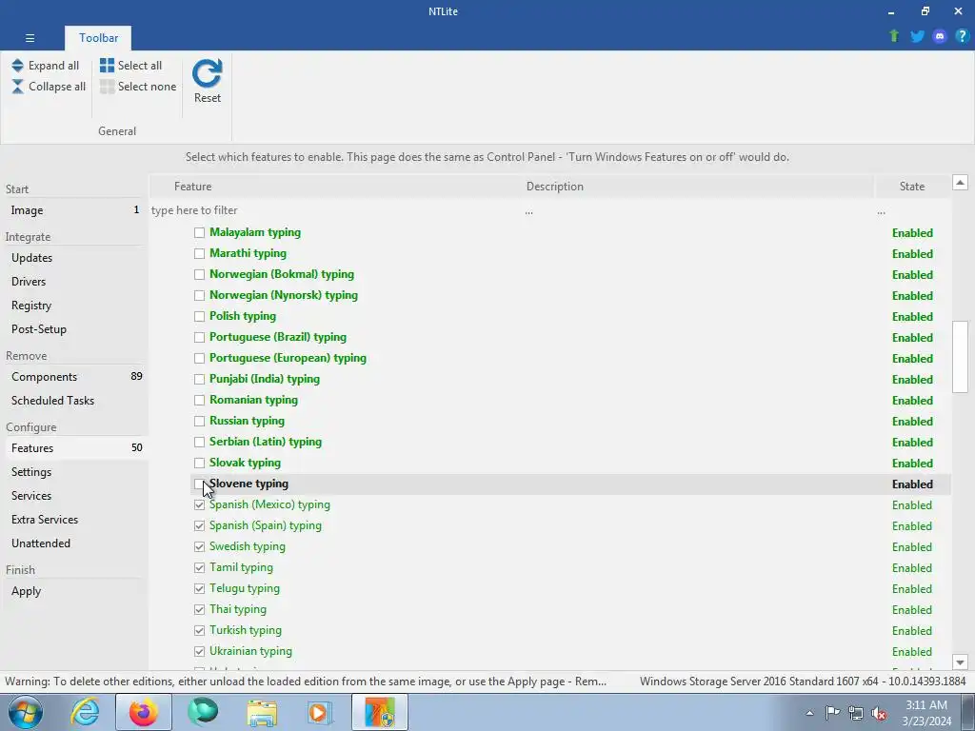Open the hamburger menu button
The height and width of the screenshot is (731, 975).
point(30,38)
